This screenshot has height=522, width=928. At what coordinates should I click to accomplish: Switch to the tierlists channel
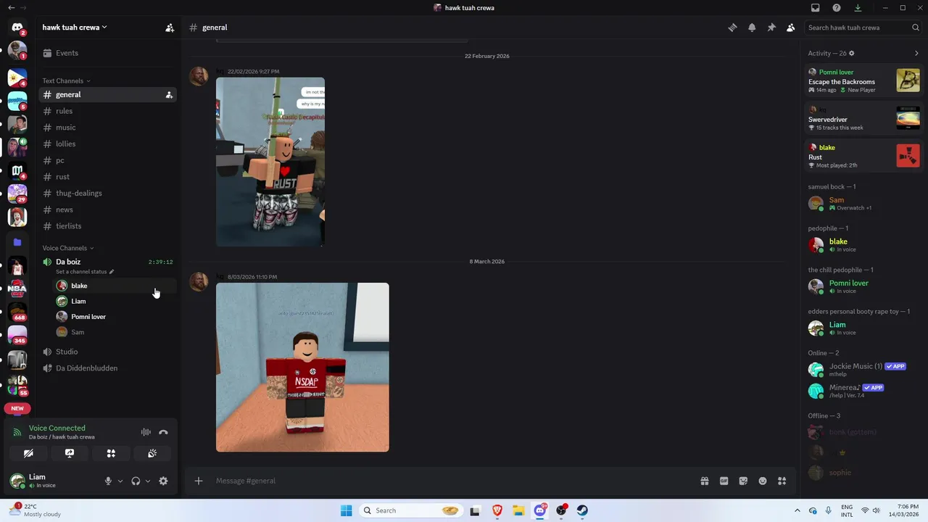click(107, 226)
